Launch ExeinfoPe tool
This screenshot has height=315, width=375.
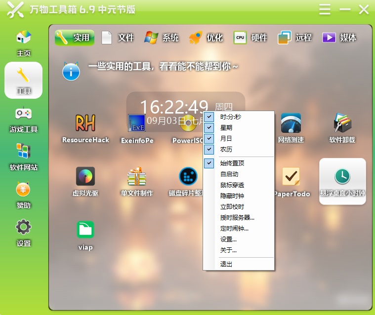137,129
